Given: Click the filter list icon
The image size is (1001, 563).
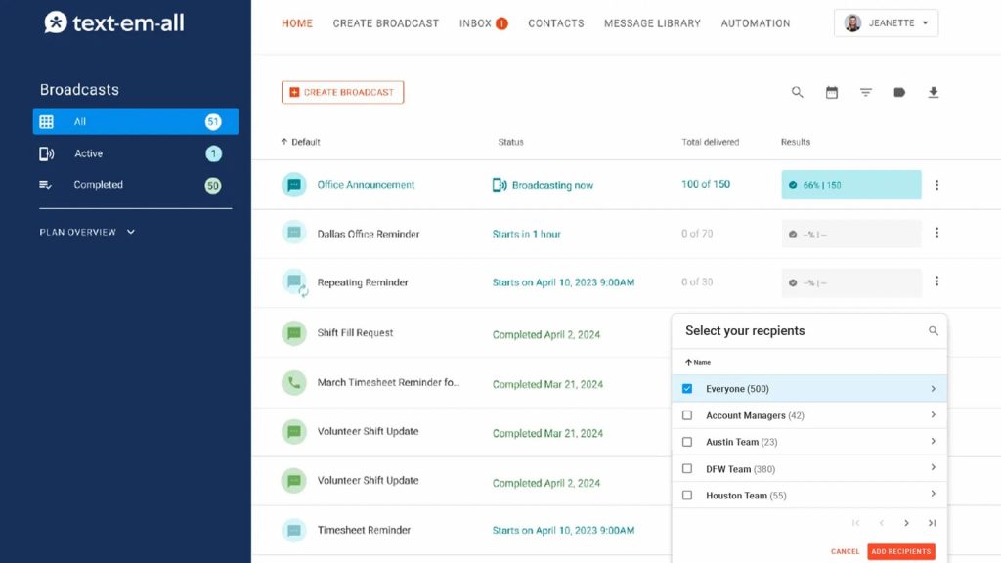Looking at the screenshot, I should pyautogui.click(x=866, y=93).
